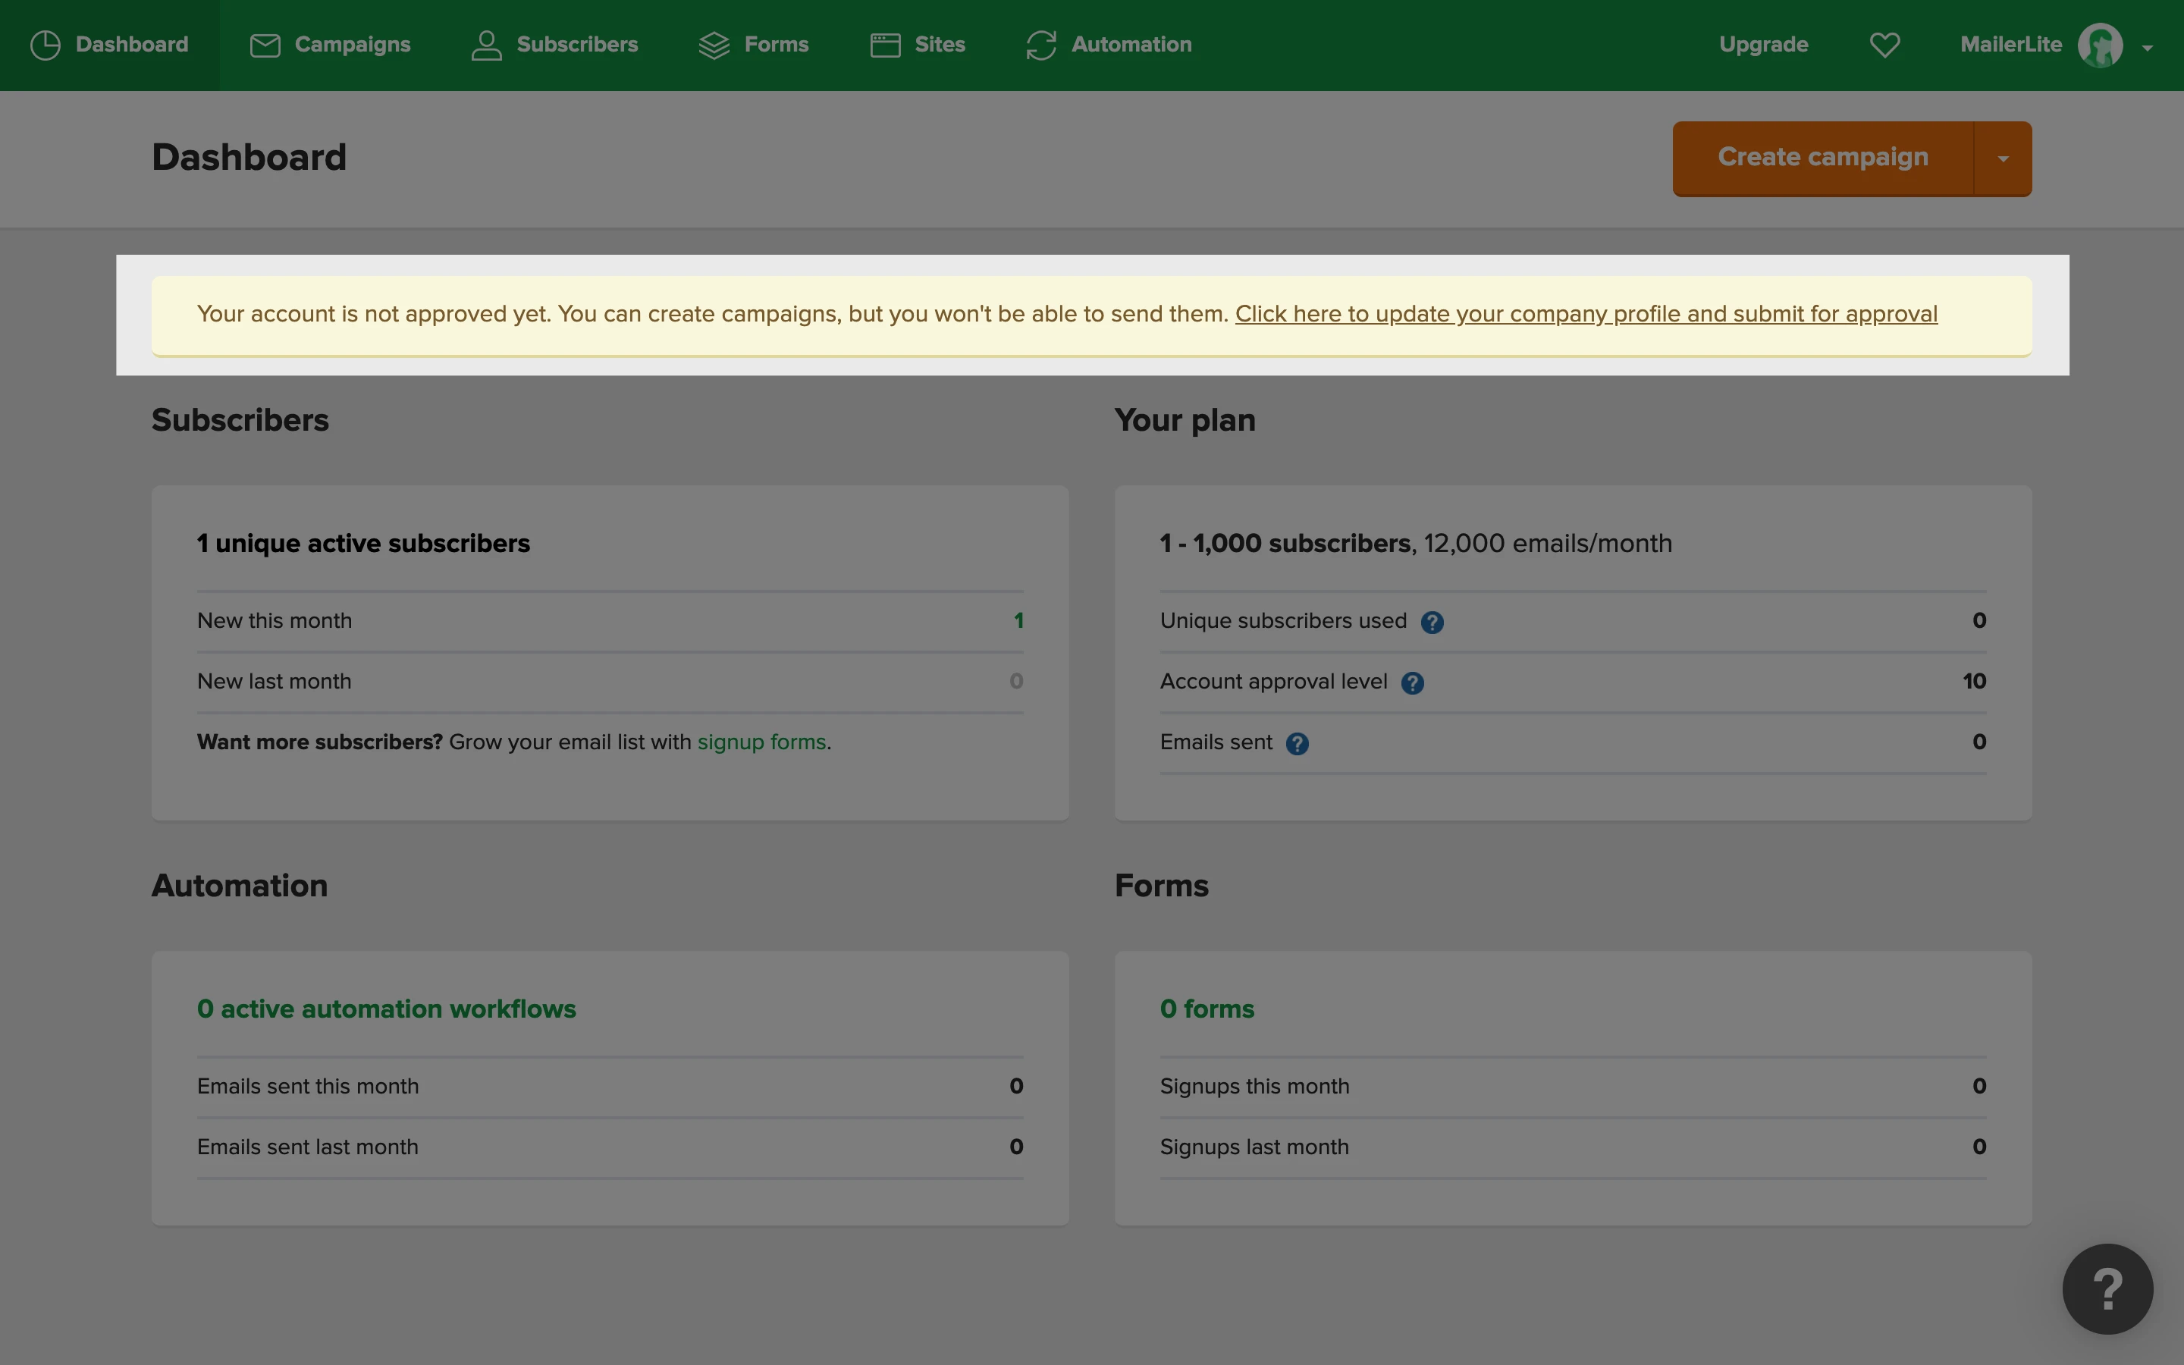Click the Campaigns envelope icon
This screenshot has height=1365, width=2184.
265,44
